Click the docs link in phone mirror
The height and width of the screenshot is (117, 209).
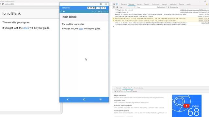pyautogui.click(x=81, y=29)
